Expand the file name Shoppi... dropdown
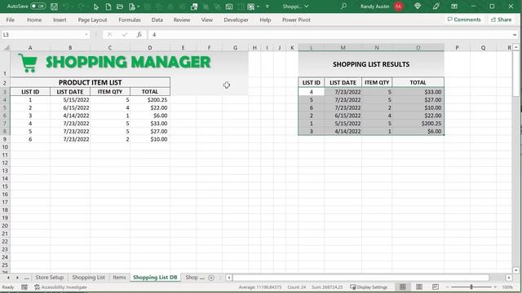This screenshot has height=293, width=522. click(x=307, y=7)
